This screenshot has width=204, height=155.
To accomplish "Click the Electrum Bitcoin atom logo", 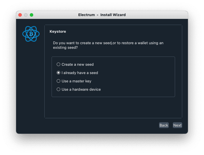I will pos(31,34).
